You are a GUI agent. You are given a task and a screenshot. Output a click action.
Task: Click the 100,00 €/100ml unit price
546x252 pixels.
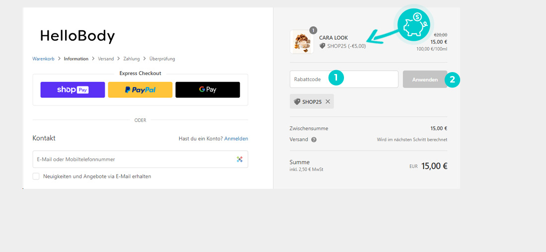pyautogui.click(x=432, y=49)
